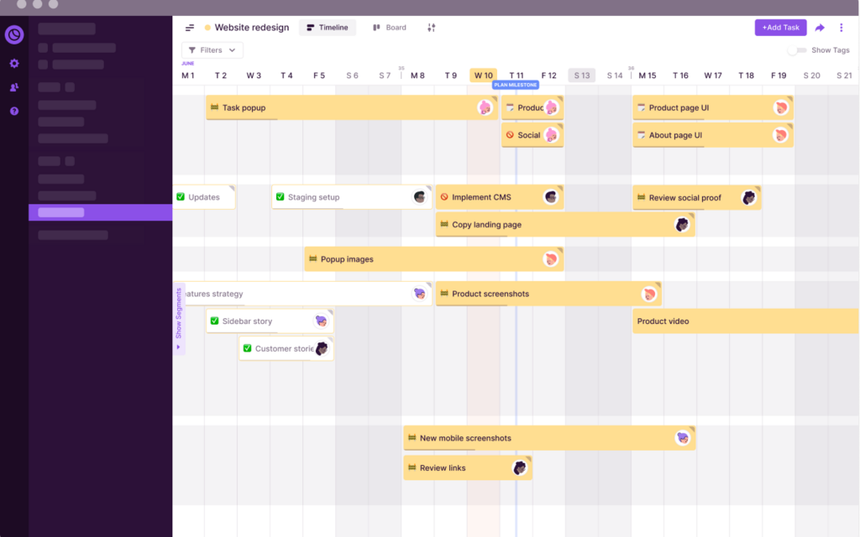Viewport: 860px width, 537px height.
Task: Expand the Show Segments side panel
Action: pos(178,319)
